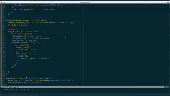Click 'viewerDetail' function name on line 52

32,78
